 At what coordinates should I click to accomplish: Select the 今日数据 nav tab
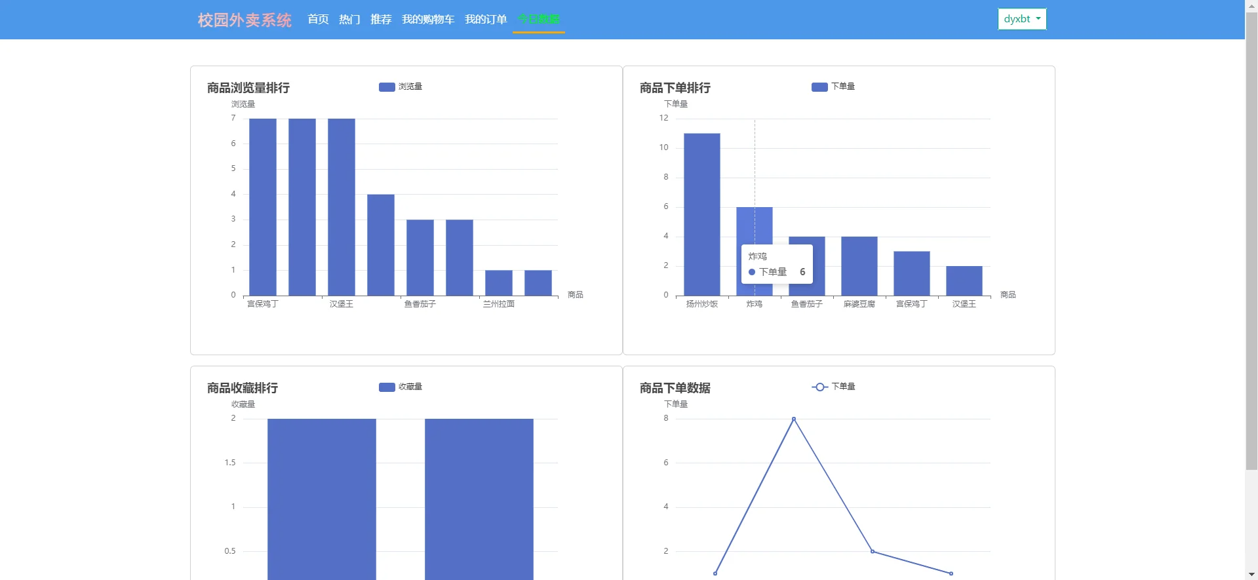pyautogui.click(x=538, y=19)
